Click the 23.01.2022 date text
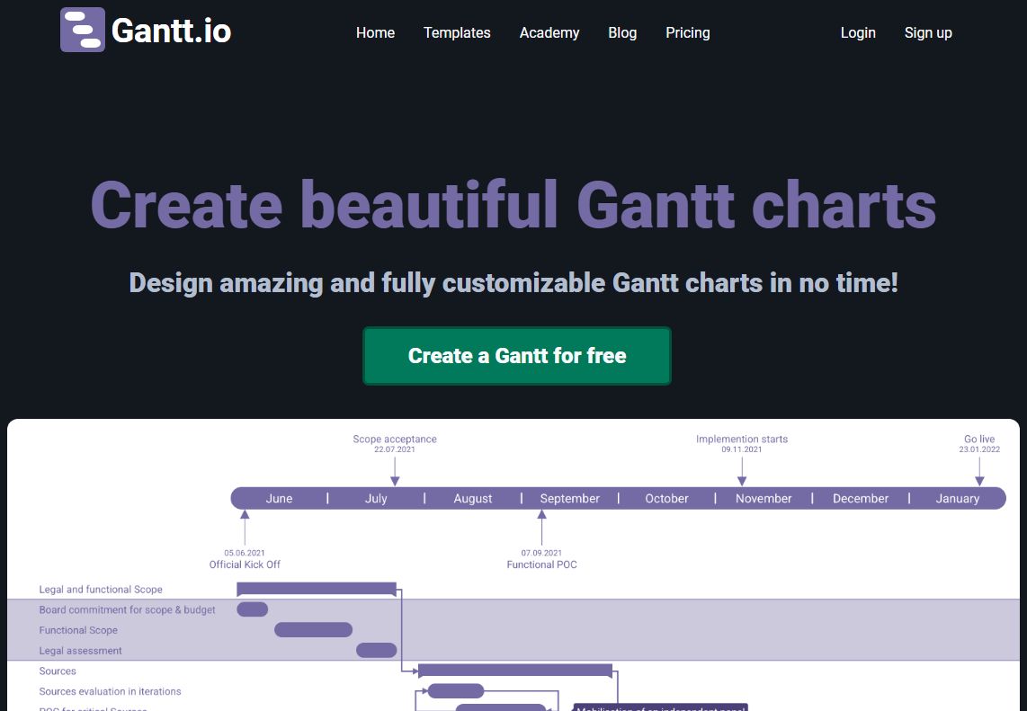Image resolution: width=1027 pixels, height=711 pixels. tap(979, 449)
